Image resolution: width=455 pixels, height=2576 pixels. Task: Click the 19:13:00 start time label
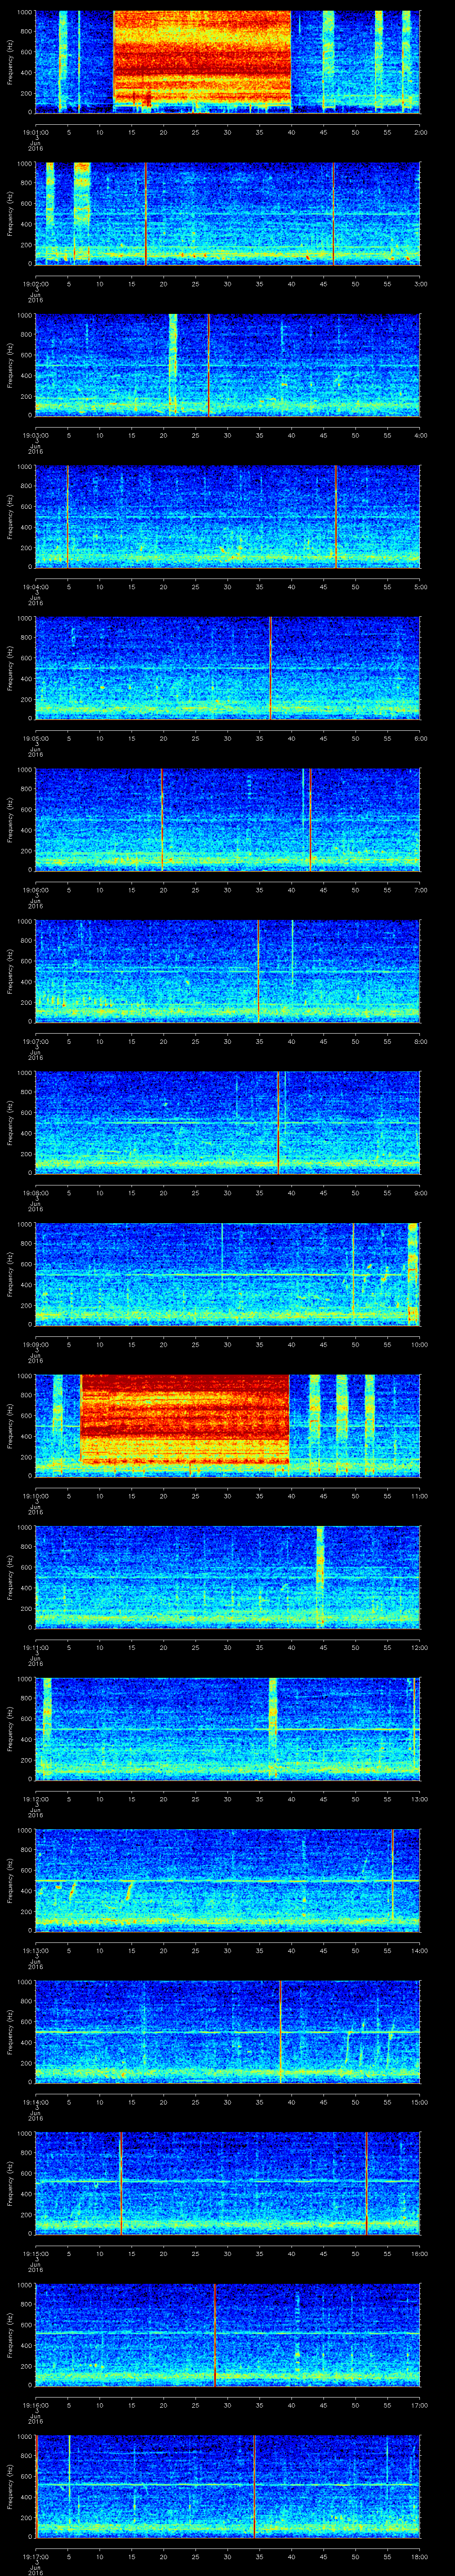[35, 1950]
